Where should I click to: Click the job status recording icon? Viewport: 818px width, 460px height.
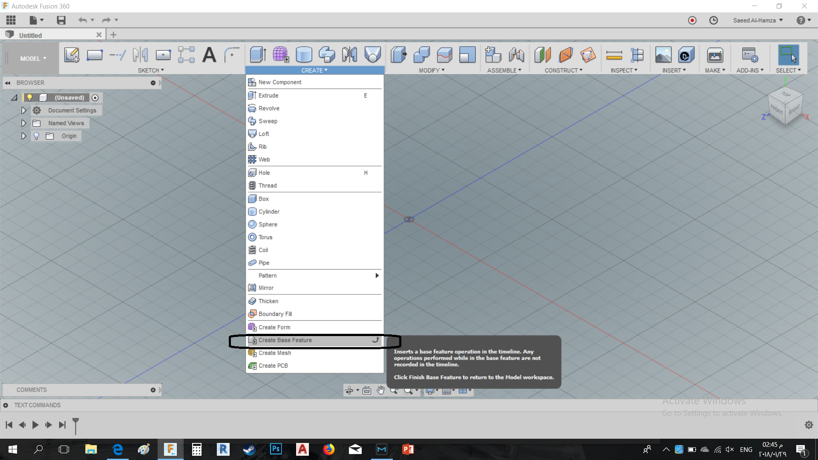coord(692,20)
